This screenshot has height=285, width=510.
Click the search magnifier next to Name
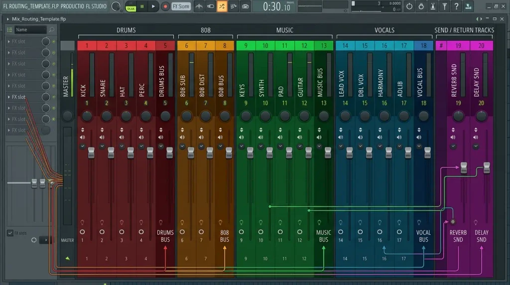(52, 29)
